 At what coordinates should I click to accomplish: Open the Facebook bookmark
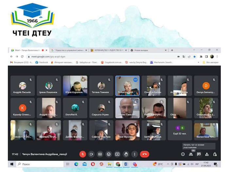42,63
